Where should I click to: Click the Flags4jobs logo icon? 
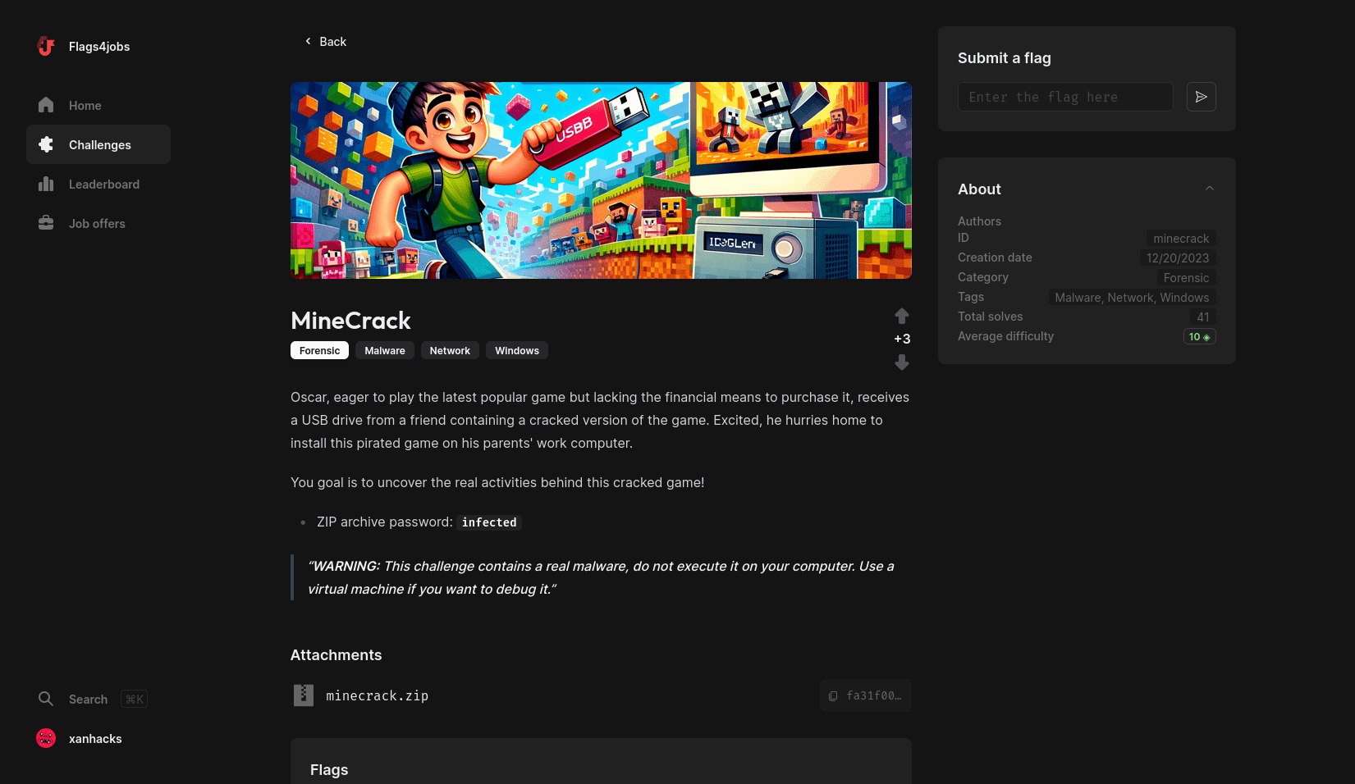pyautogui.click(x=46, y=46)
